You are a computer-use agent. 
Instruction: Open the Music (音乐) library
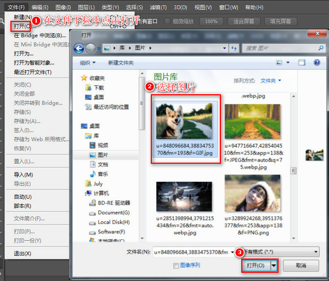tap(99, 174)
